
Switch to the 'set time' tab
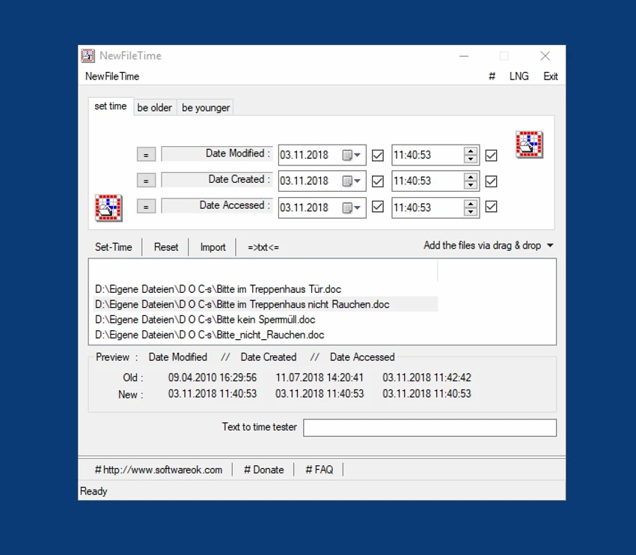click(111, 106)
